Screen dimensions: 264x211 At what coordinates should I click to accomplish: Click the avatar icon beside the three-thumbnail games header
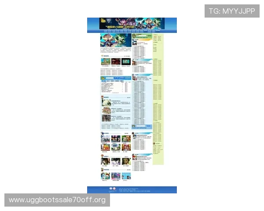click(x=102, y=56)
